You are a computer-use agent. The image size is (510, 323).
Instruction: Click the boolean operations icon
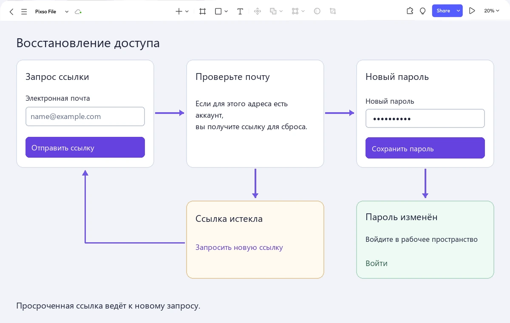[x=273, y=11]
